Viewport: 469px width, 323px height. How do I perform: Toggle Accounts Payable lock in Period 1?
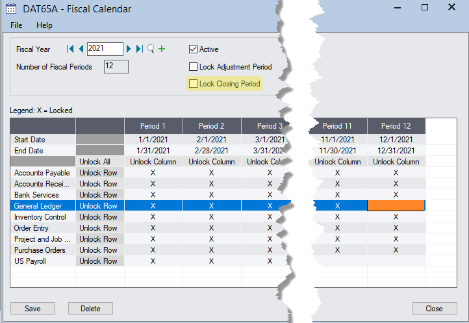[153, 173]
